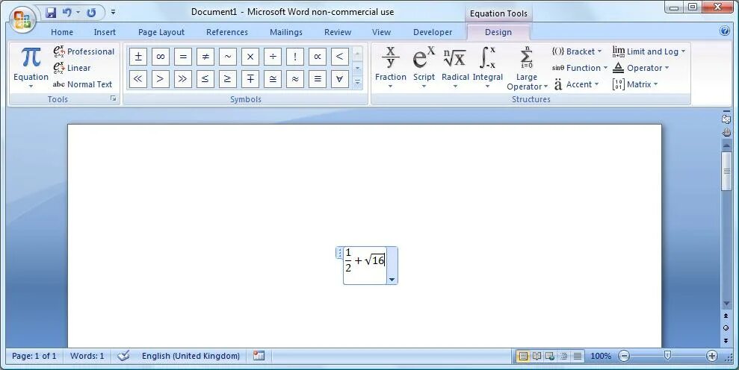Insert the not-equal symbol

point(205,57)
